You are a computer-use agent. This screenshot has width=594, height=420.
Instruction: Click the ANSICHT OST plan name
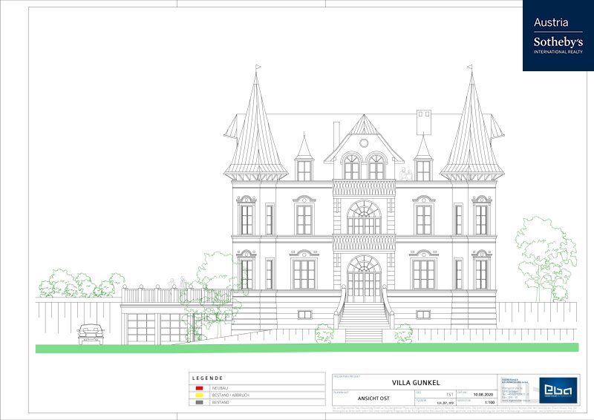pyautogui.click(x=373, y=398)
